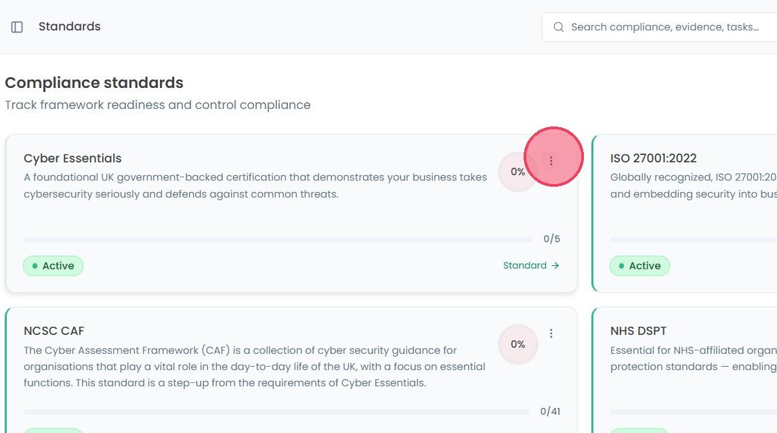The height and width of the screenshot is (433, 777).
Task: Open the NCSC CAF card title
Action: point(54,331)
